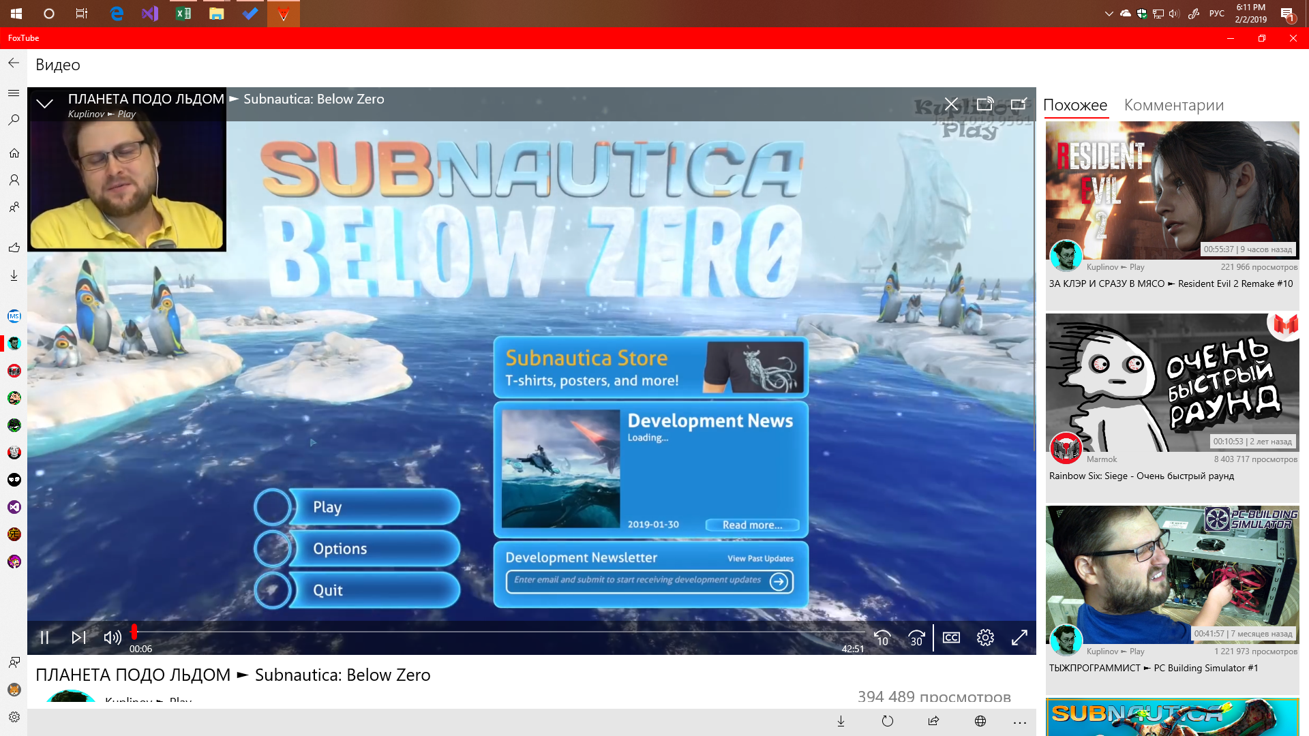The height and width of the screenshot is (736, 1309).
Task: Open PC Building Simulator video thumbnail
Action: (x=1172, y=574)
